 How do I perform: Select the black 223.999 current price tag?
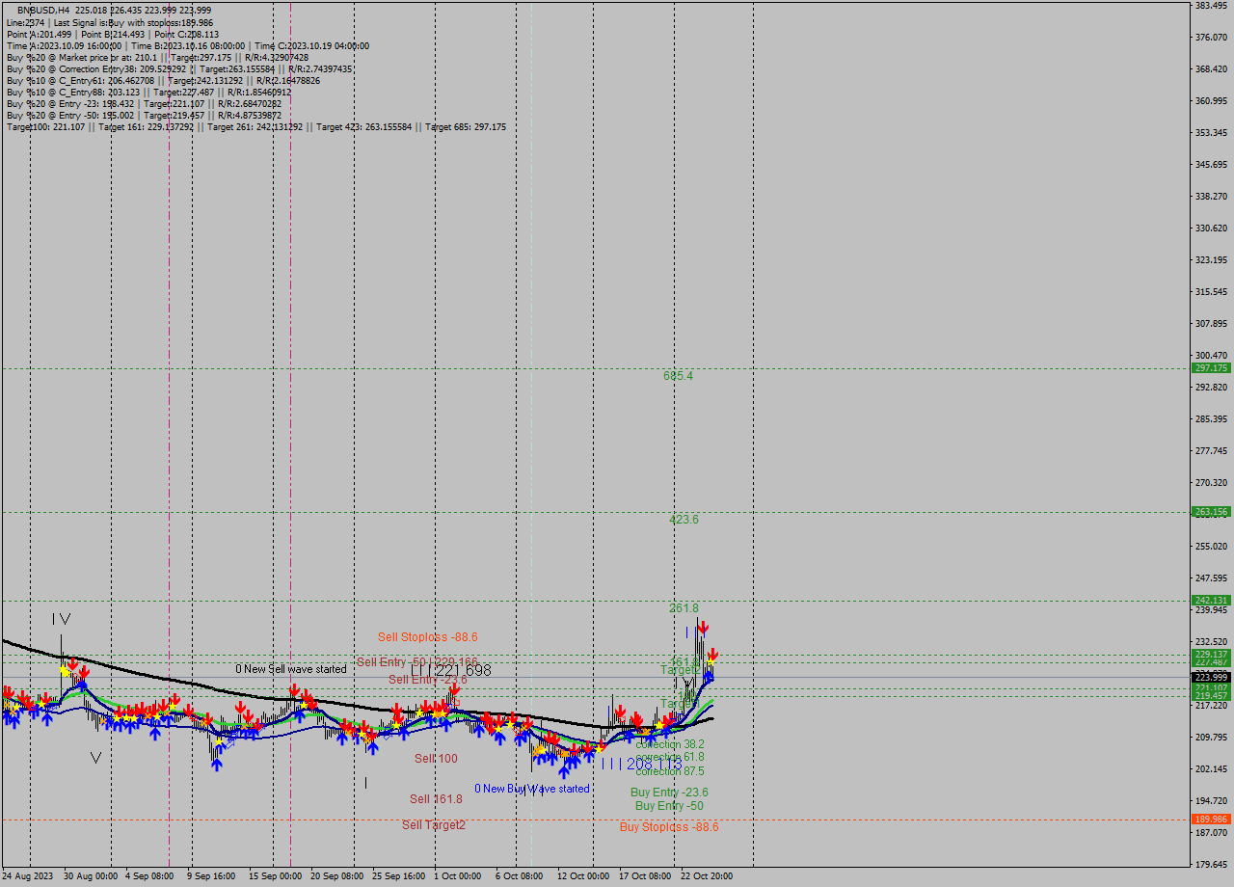tap(1210, 678)
